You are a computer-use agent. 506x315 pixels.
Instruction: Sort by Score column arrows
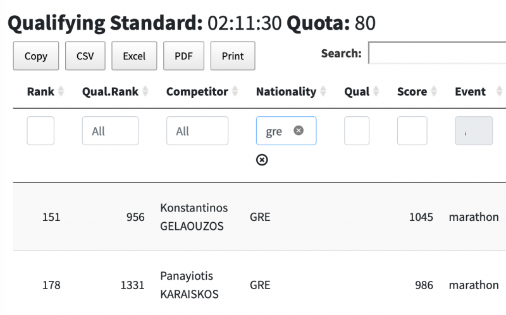(x=434, y=92)
